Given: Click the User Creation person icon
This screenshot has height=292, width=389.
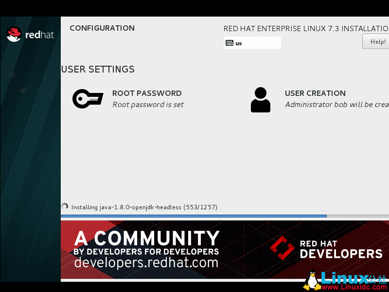Looking at the screenshot, I should pos(261,99).
